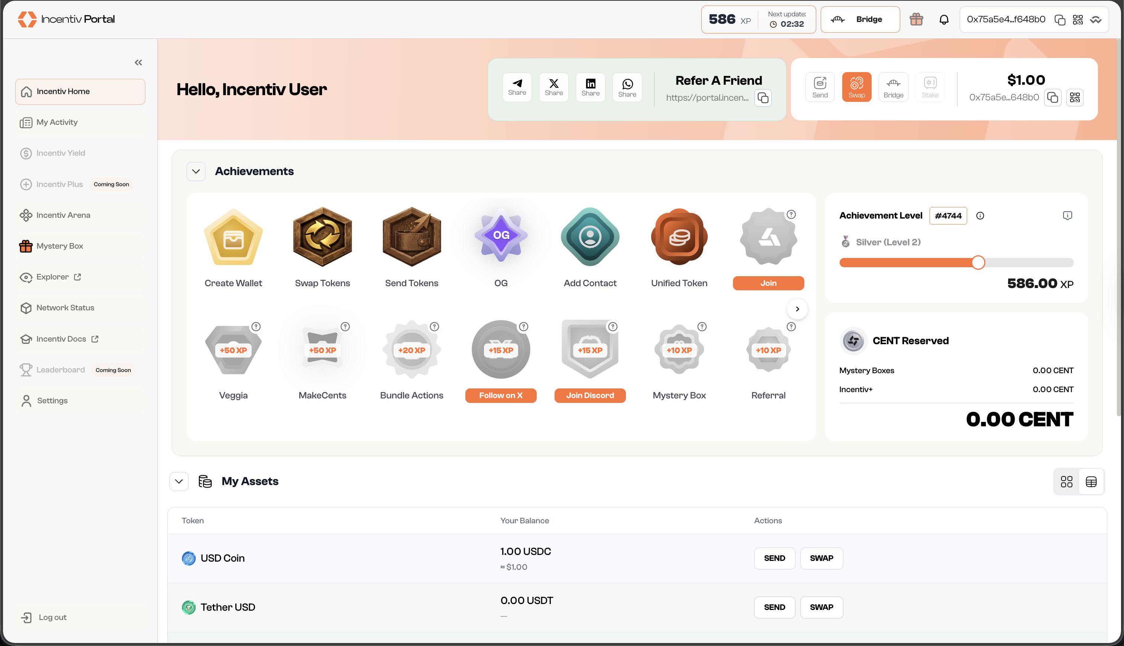Show wallet QR code in balance card
Viewport: 1124px width, 646px height.
(x=1075, y=97)
